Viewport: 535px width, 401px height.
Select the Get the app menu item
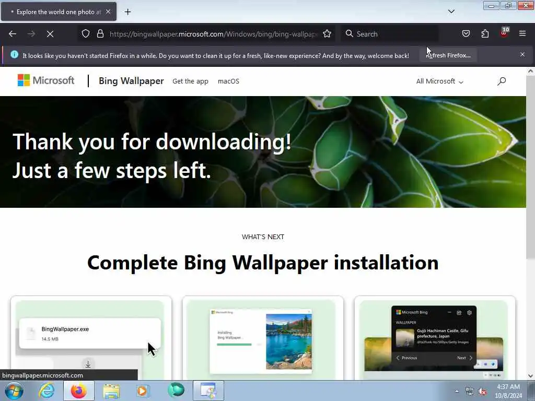point(190,81)
